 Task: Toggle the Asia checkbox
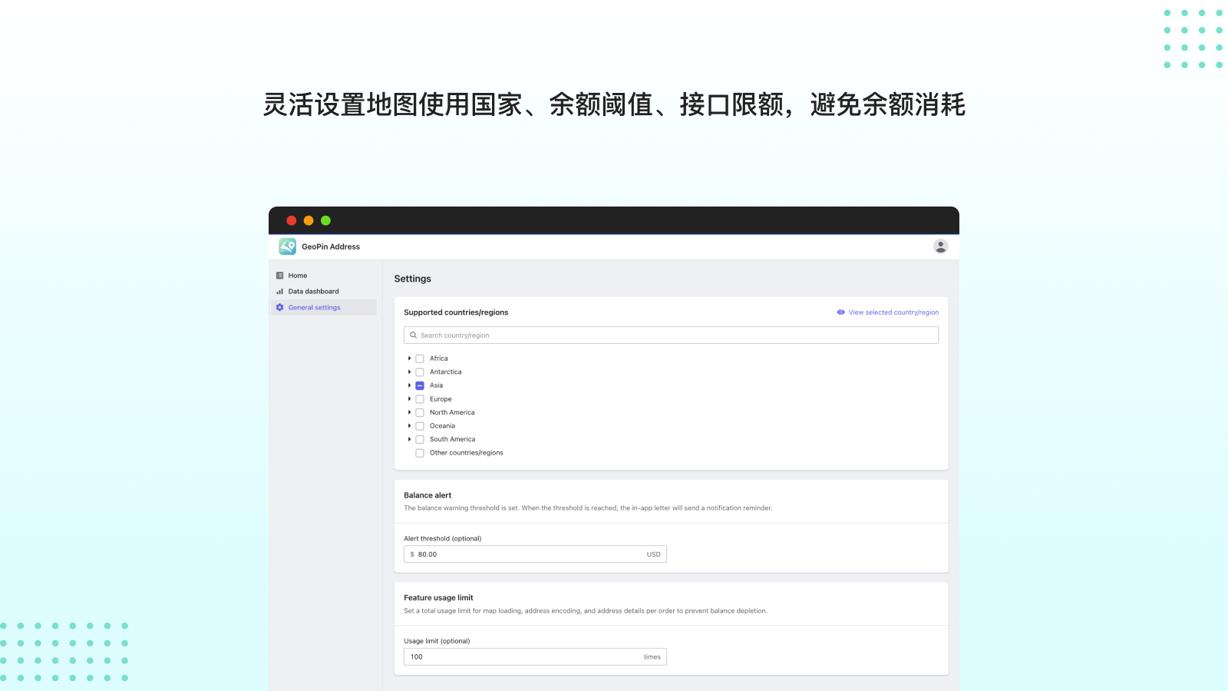coord(420,385)
